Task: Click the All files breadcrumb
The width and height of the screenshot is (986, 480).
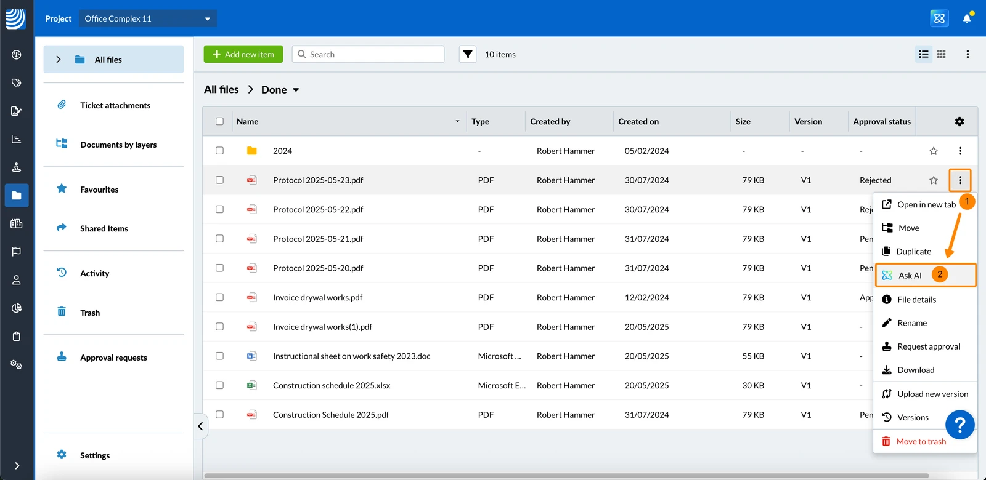Action: coord(221,90)
